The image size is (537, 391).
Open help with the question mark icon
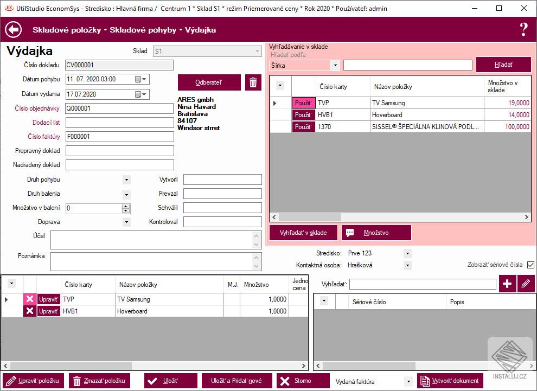click(x=523, y=30)
